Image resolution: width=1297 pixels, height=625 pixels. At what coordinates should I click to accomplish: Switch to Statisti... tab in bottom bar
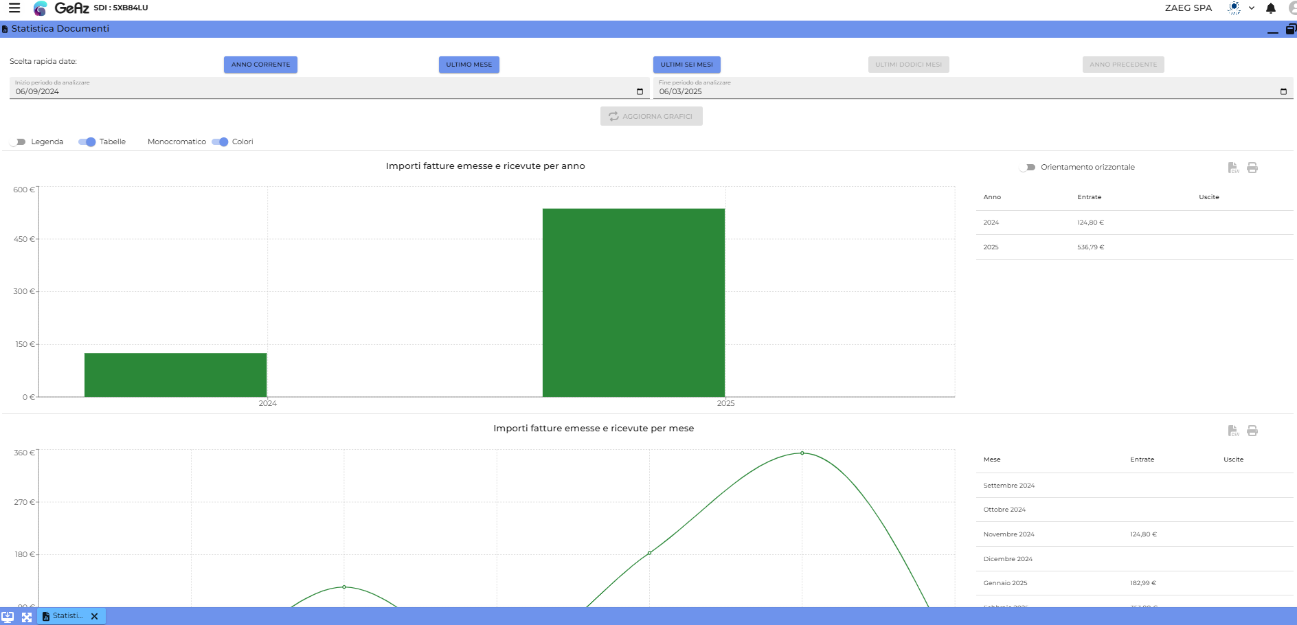(67, 616)
